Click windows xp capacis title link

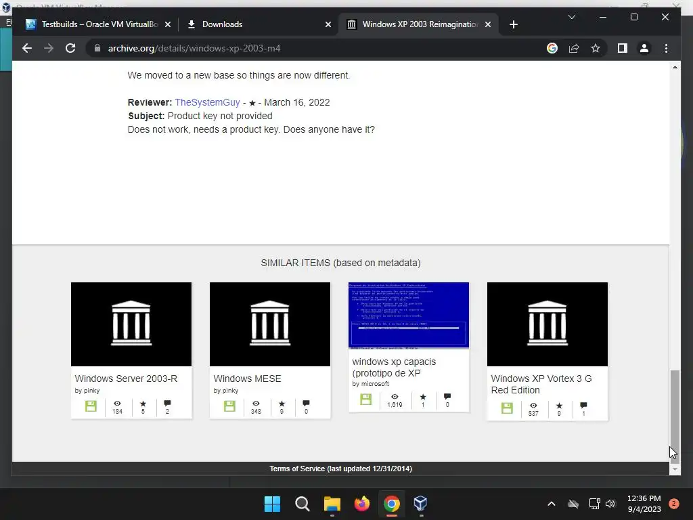click(x=394, y=368)
